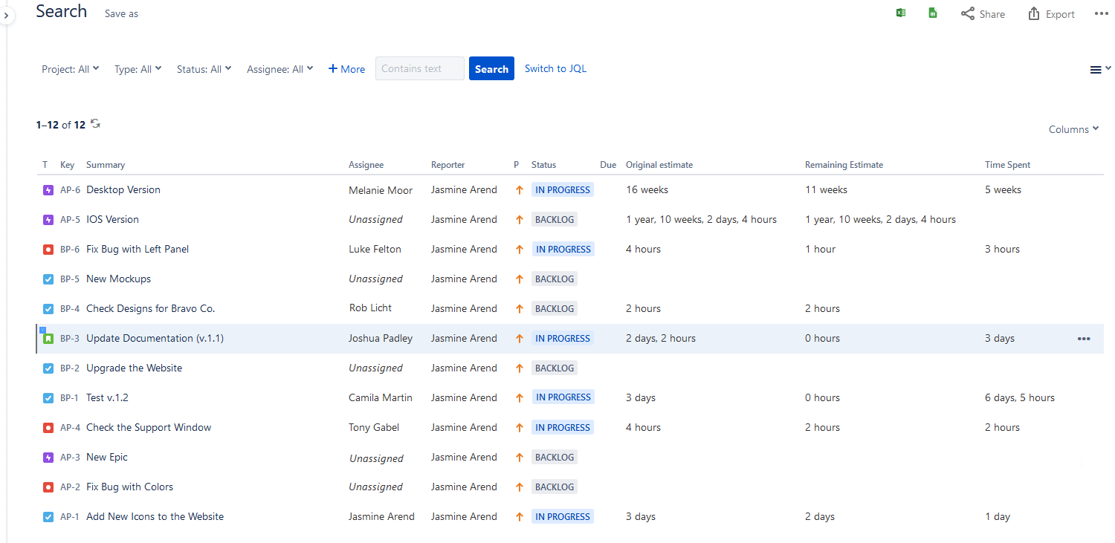
Task: Click the green Excel export icon
Action: pyautogui.click(x=900, y=13)
